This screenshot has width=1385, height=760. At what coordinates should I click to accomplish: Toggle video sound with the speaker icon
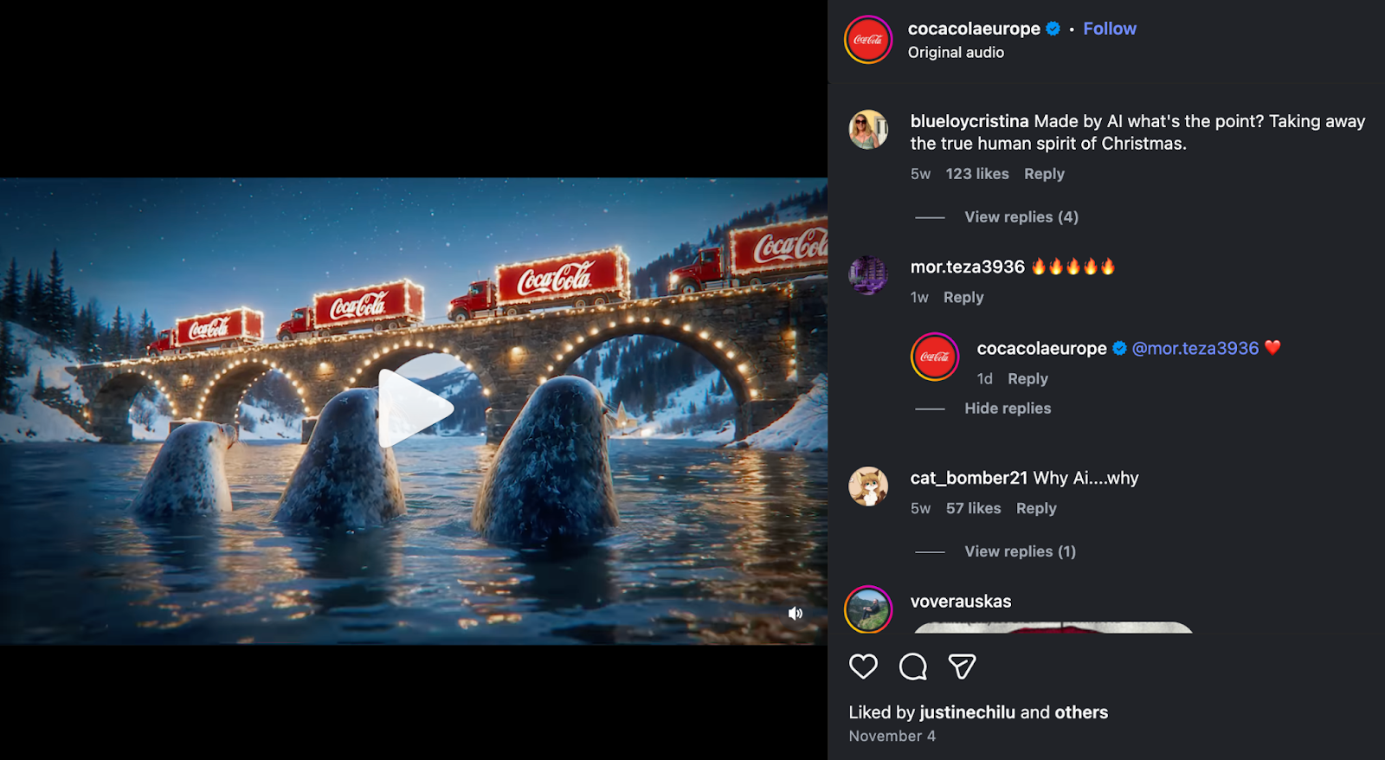796,614
